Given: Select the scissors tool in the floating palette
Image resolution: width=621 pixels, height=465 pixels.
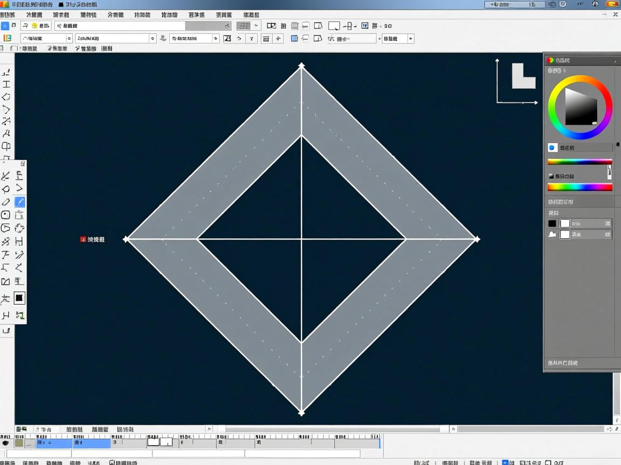Looking at the screenshot, I should click(5, 175).
